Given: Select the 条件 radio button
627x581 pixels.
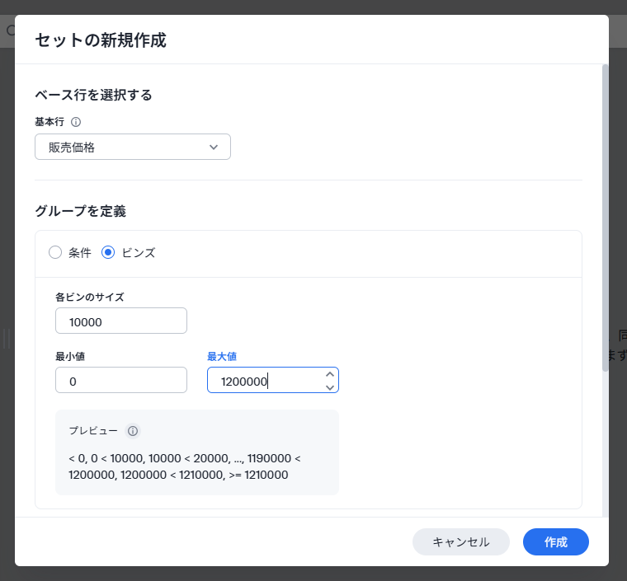Looking at the screenshot, I should click(55, 252).
